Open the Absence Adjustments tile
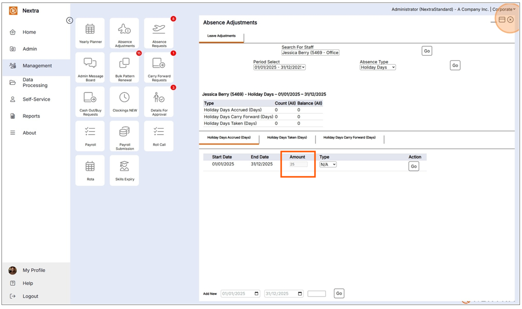The height and width of the screenshot is (309, 522). pyautogui.click(x=124, y=33)
